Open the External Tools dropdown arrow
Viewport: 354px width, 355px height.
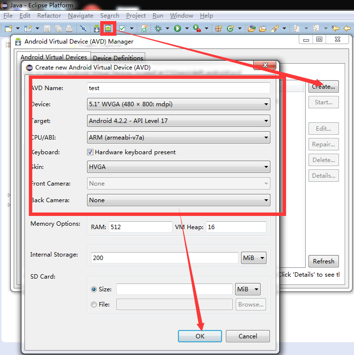coord(207,28)
